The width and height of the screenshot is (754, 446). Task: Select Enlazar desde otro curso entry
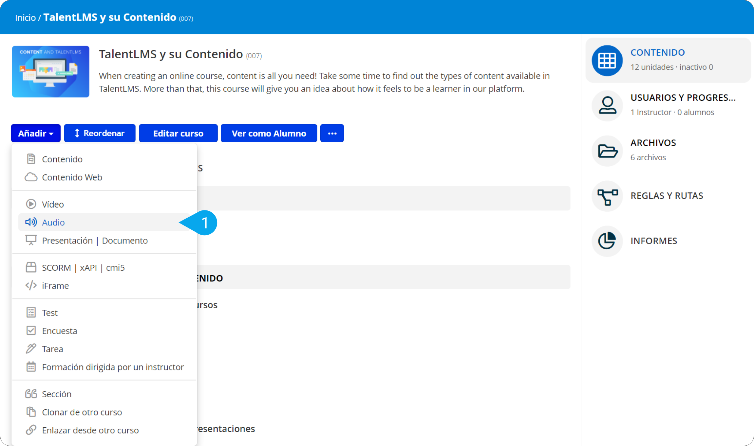pyautogui.click(x=104, y=430)
